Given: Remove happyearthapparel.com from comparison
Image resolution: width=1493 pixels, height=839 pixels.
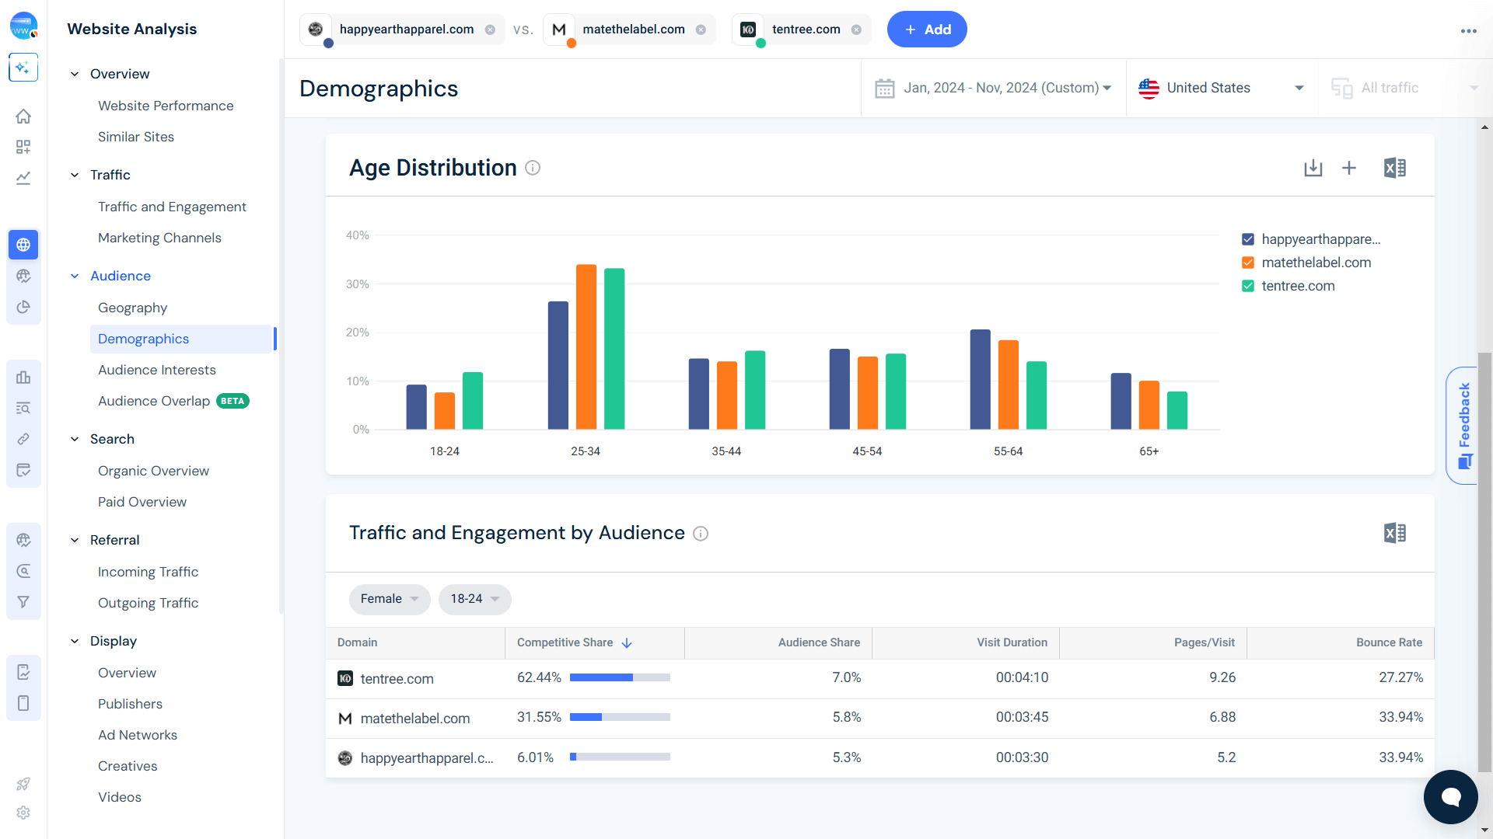Looking at the screenshot, I should [x=490, y=30].
